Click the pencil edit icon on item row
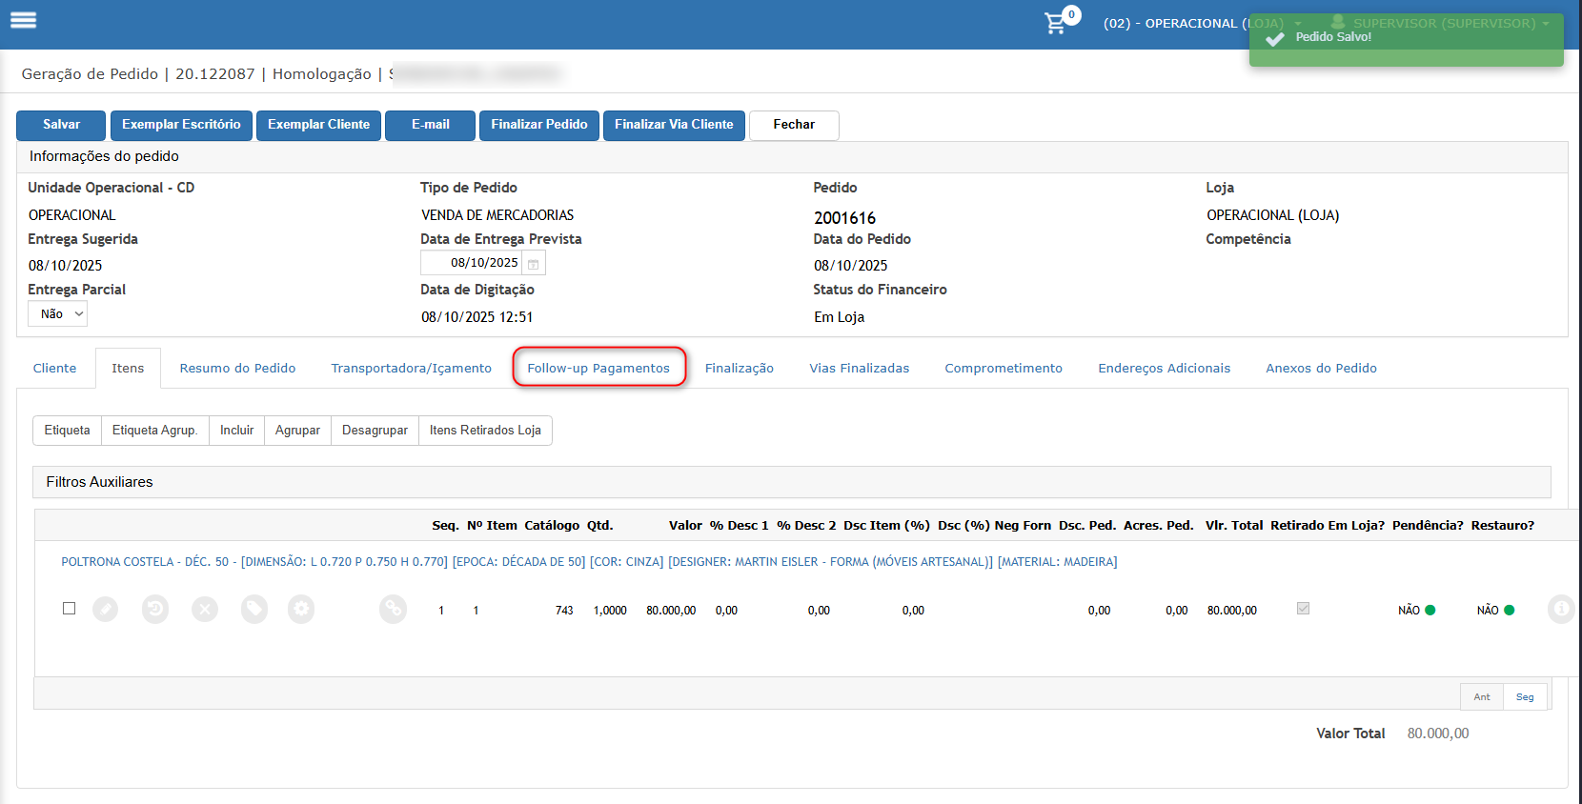Viewport: 1582px width, 804px height. [106, 609]
